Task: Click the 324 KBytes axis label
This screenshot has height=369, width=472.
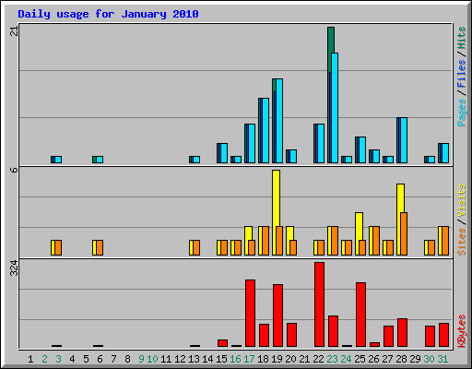Action: pos(14,268)
